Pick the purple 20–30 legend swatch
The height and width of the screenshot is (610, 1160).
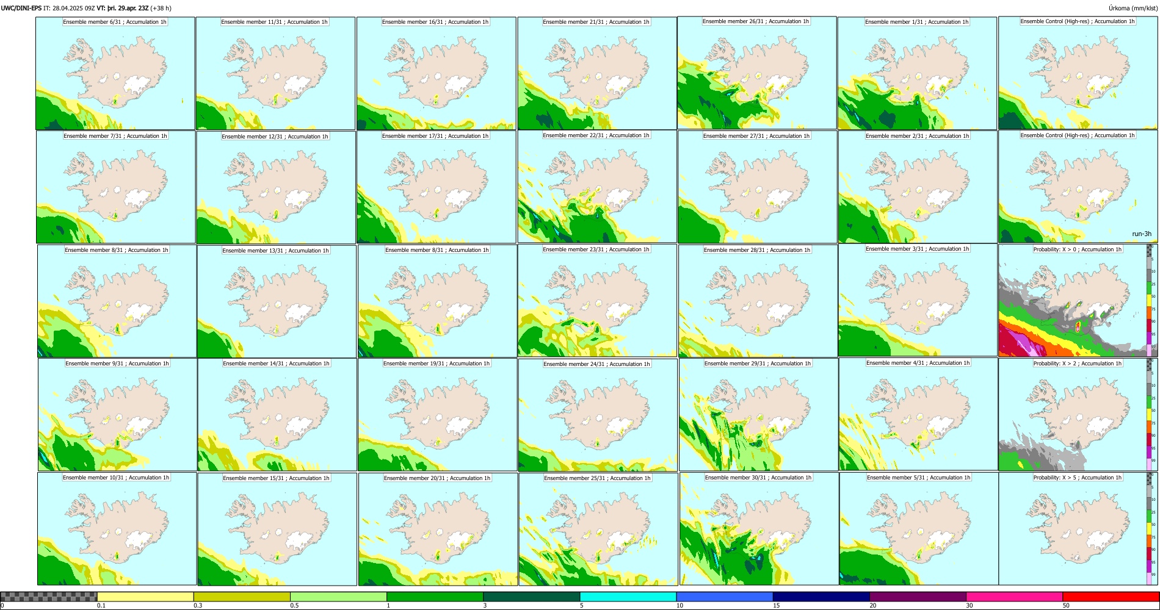tap(918, 597)
